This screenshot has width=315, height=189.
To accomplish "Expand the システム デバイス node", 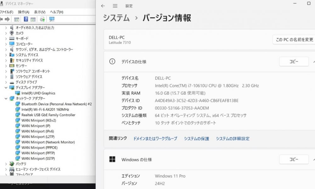I will click(6, 55).
